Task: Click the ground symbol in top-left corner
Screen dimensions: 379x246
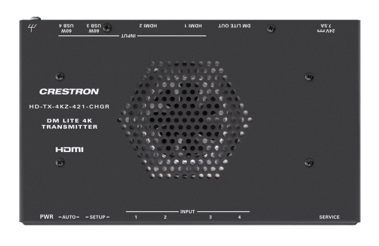Action: coord(32,28)
